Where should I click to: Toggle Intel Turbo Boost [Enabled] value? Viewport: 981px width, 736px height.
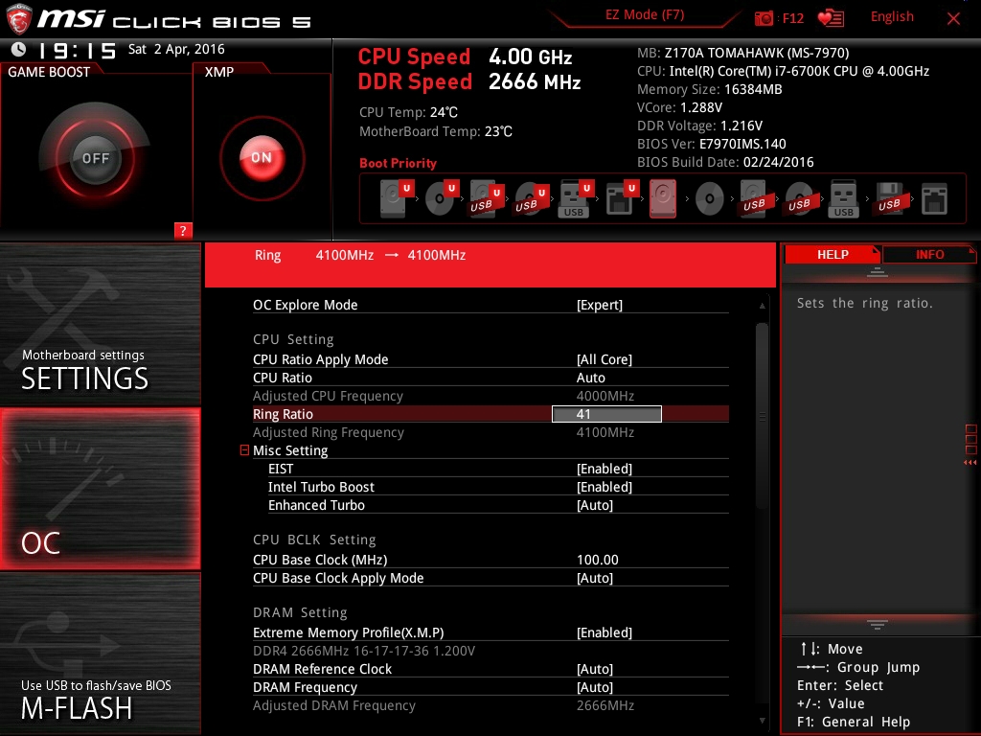coord(605,487)
